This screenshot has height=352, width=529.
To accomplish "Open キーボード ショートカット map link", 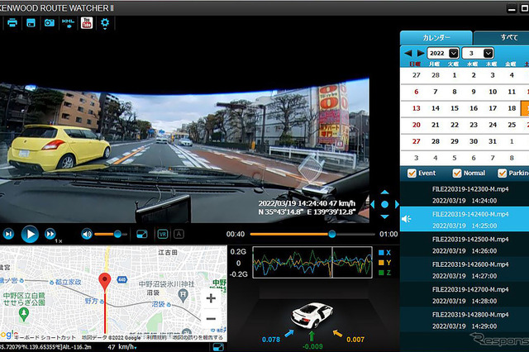I will (x=45, y=337).
